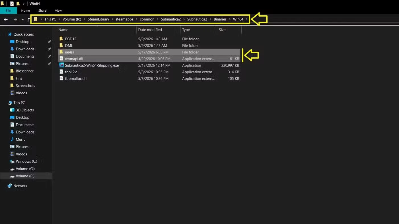
Task: Navigate to steamapps breadcrumb
Action: [x=124, y=19]
